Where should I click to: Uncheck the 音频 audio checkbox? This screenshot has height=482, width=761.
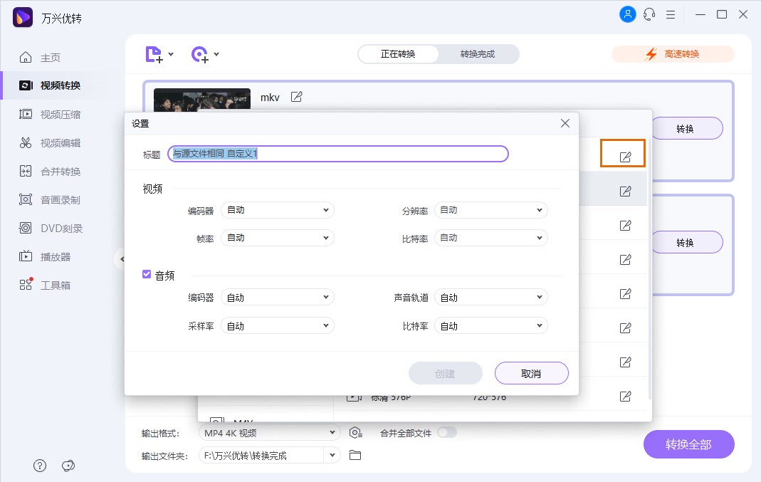tap(147, 274)
